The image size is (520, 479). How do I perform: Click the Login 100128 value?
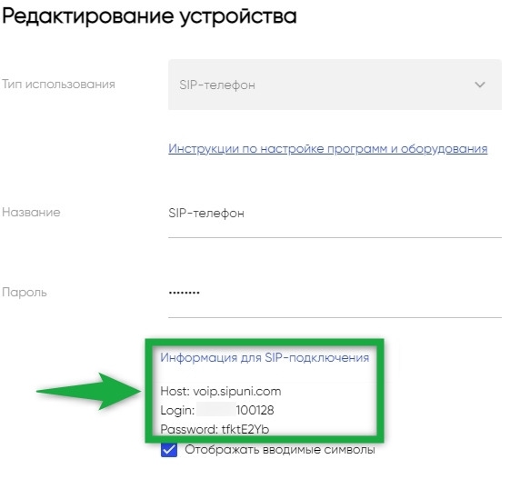(x=255, y=411)
